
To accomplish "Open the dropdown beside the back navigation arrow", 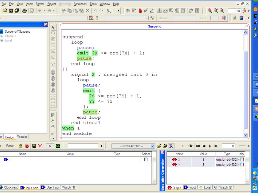I will coord(44,11).
